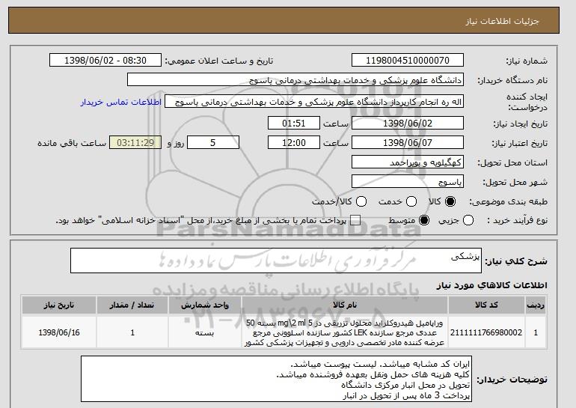Click the وراپامیل product name cell

[345, 332]
